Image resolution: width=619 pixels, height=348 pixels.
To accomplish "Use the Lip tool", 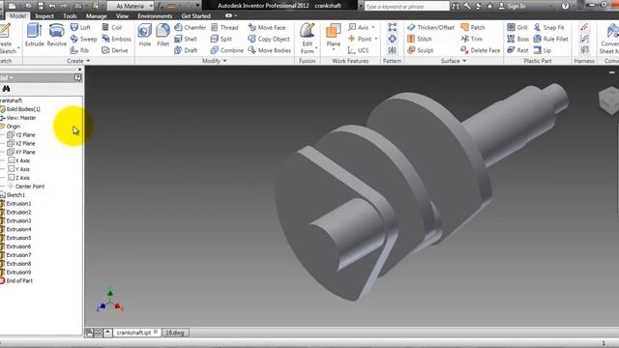I will click(542, 50).
